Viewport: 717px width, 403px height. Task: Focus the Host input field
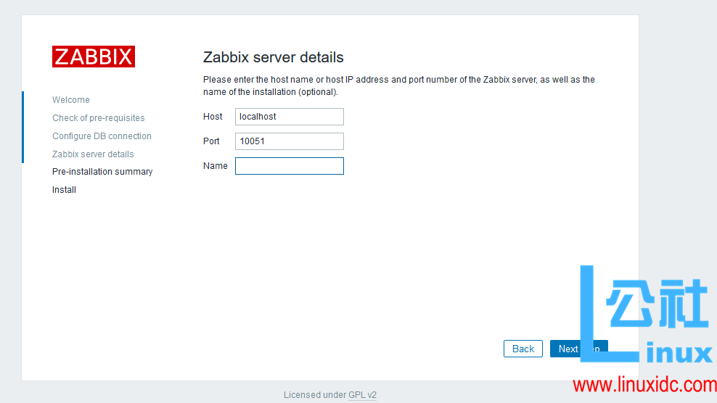click(290, 117)
